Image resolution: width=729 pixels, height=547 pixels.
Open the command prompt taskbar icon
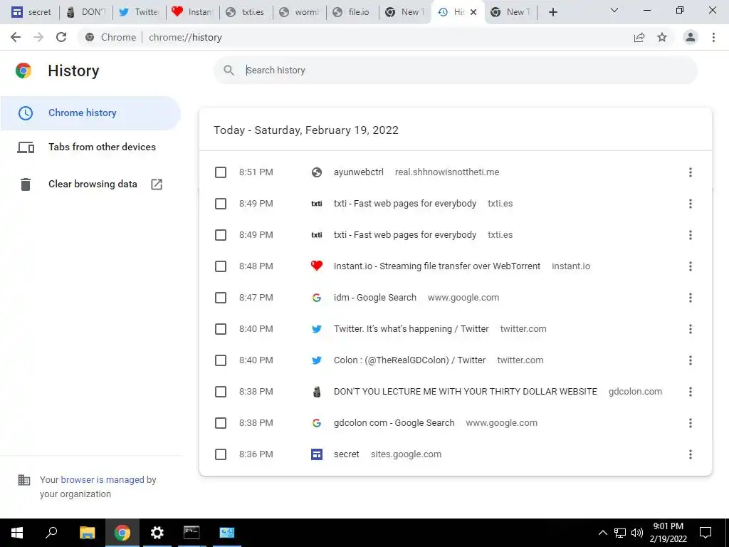pyautogui.click(x=192, y=533)
